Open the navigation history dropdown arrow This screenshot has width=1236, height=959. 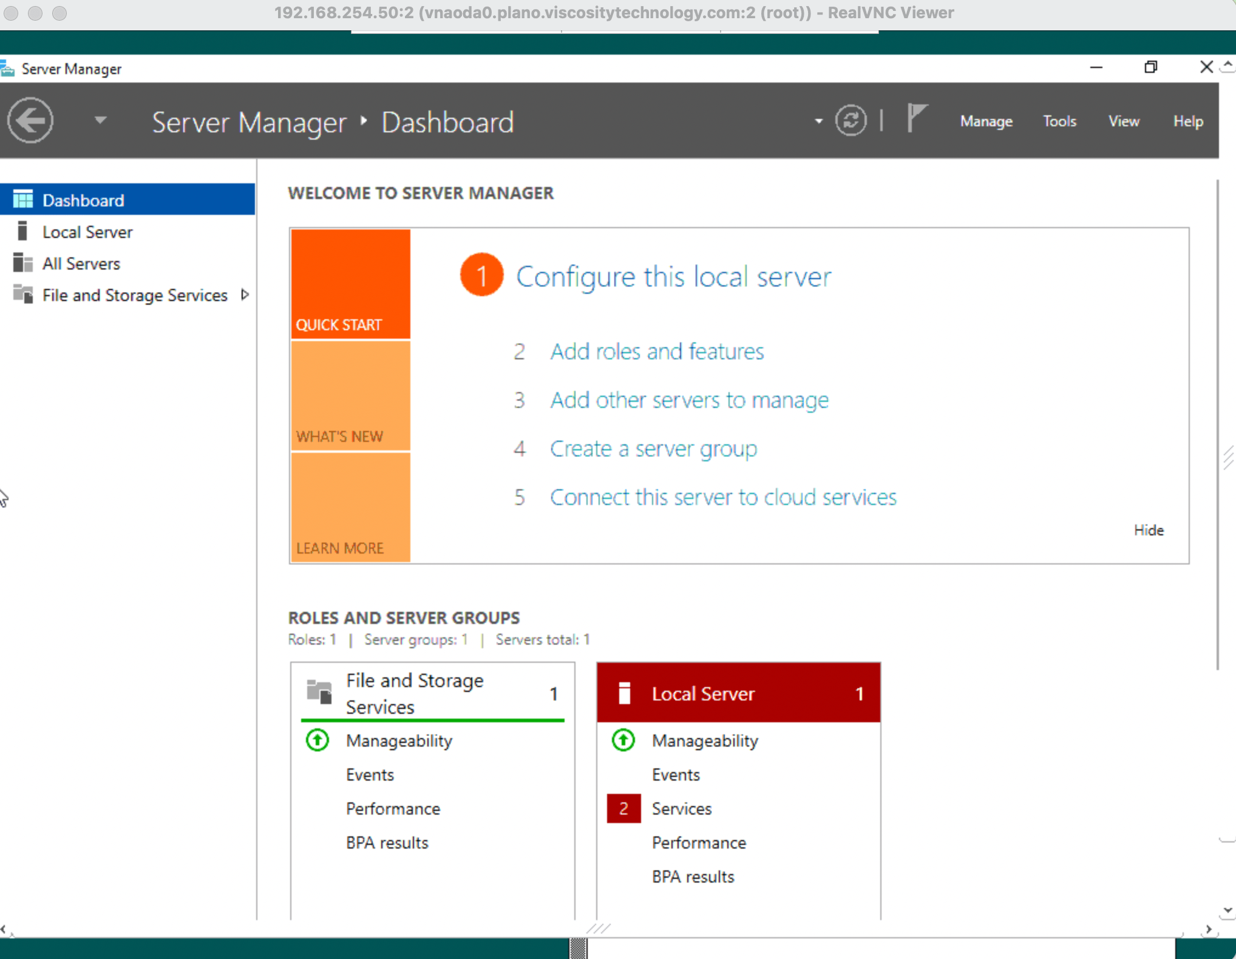pyautogui.click(x=101, y=120)
